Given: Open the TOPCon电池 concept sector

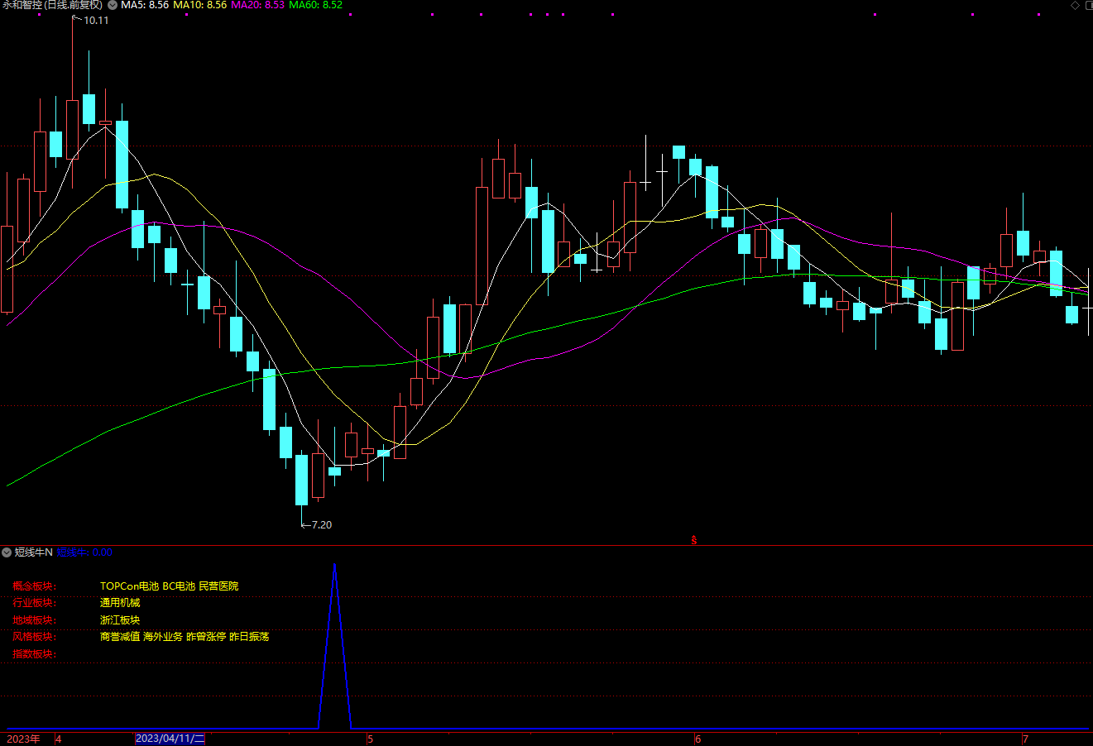Looking at the screenshot, I should [130, 586].
